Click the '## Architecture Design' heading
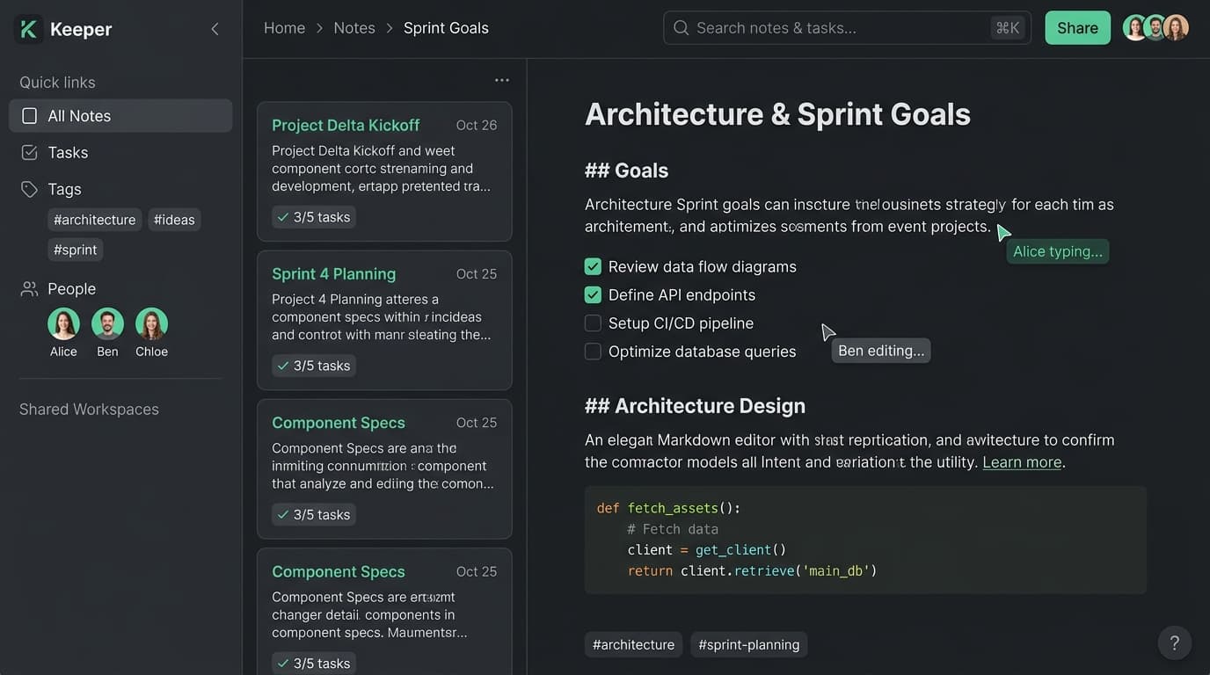 695,406
